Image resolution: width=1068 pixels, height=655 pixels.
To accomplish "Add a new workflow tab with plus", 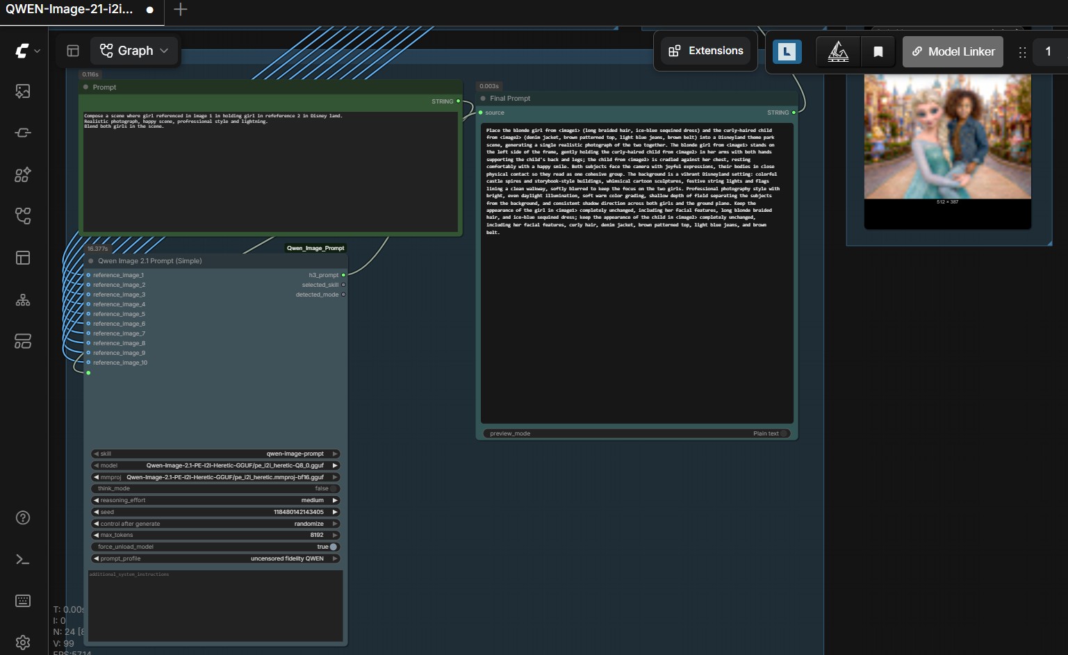I will [180, 10].
